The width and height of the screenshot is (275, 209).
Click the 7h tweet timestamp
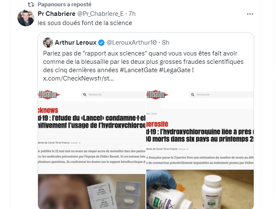[132, 14]
